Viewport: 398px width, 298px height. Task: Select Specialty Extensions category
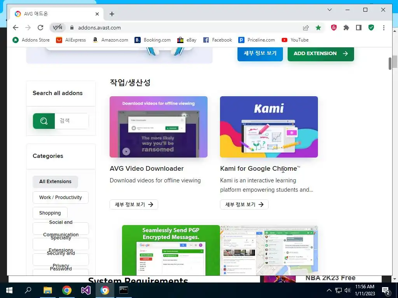point(61,244)
